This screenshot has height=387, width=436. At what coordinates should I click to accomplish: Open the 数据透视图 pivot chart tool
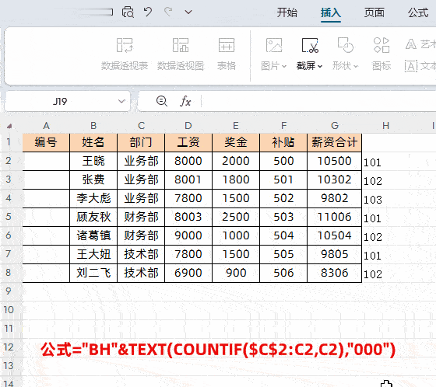(x=181, y=54)
